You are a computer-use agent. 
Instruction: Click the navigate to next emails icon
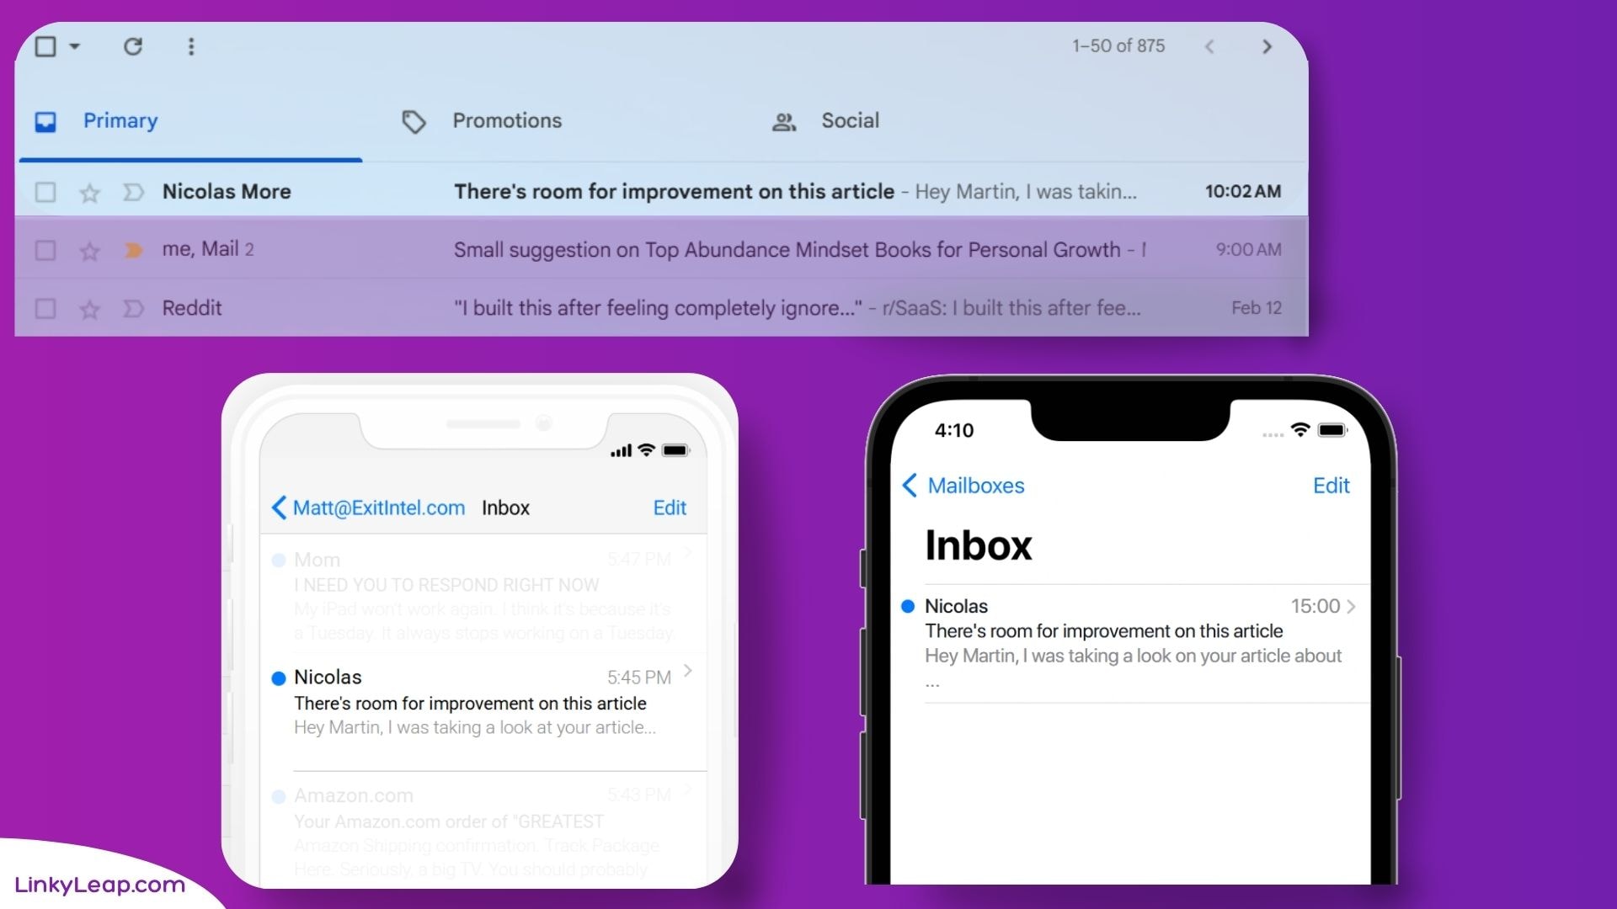(x=1265, y=45)
